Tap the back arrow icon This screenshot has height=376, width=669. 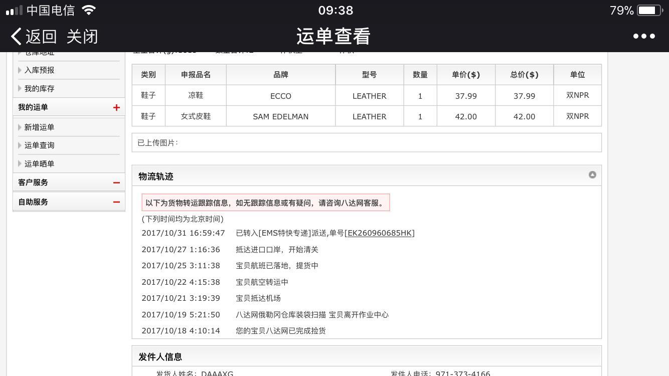[16, 36]
